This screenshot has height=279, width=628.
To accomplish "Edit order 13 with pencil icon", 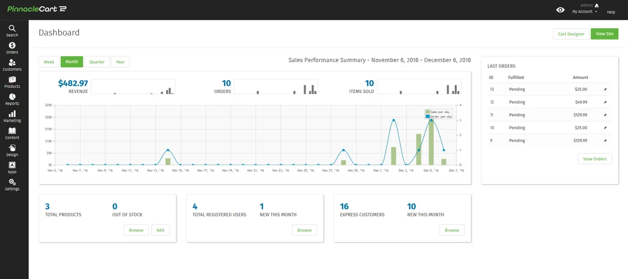I will click(605, 89).
